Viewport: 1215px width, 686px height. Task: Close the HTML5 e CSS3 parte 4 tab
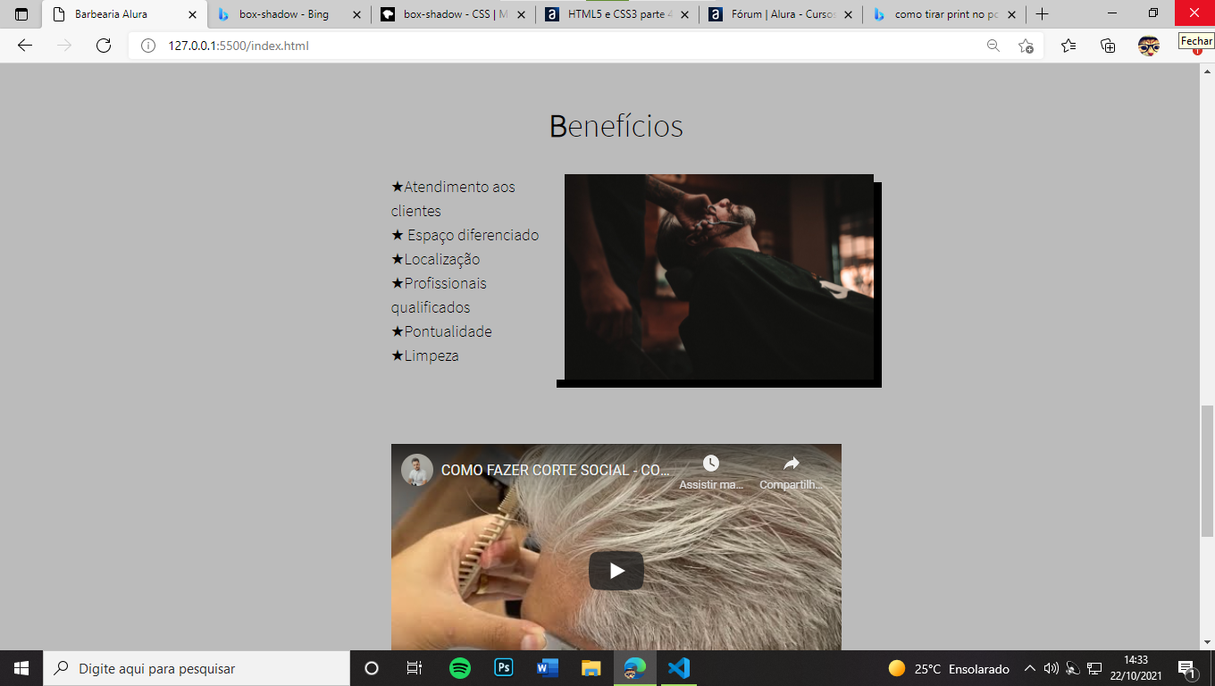(685, 14)
